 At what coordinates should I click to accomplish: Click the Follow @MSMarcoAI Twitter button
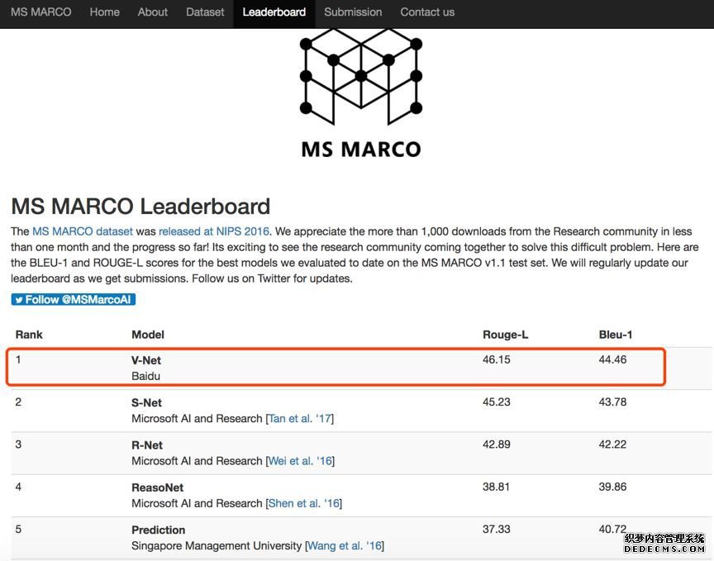point(74,300)
